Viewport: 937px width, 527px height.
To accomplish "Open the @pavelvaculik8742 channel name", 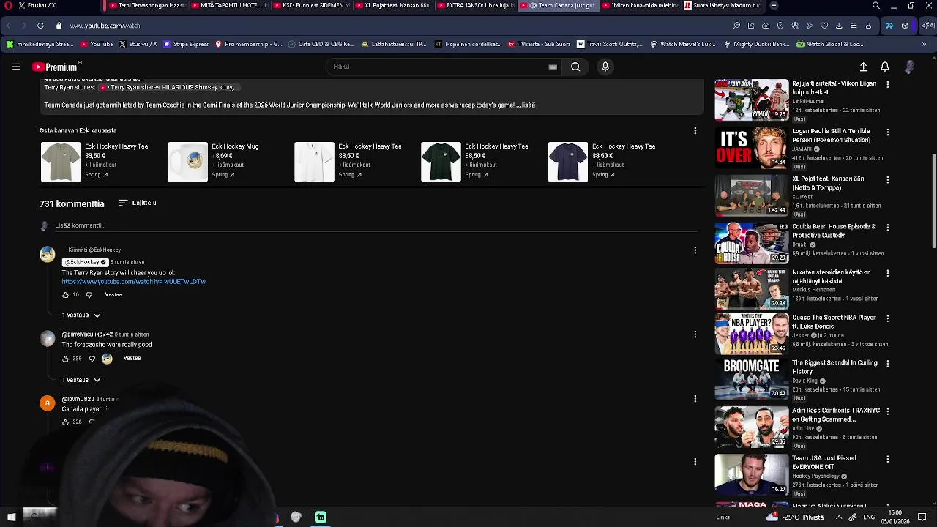I will pyautogui.click(x=87, y=334).
